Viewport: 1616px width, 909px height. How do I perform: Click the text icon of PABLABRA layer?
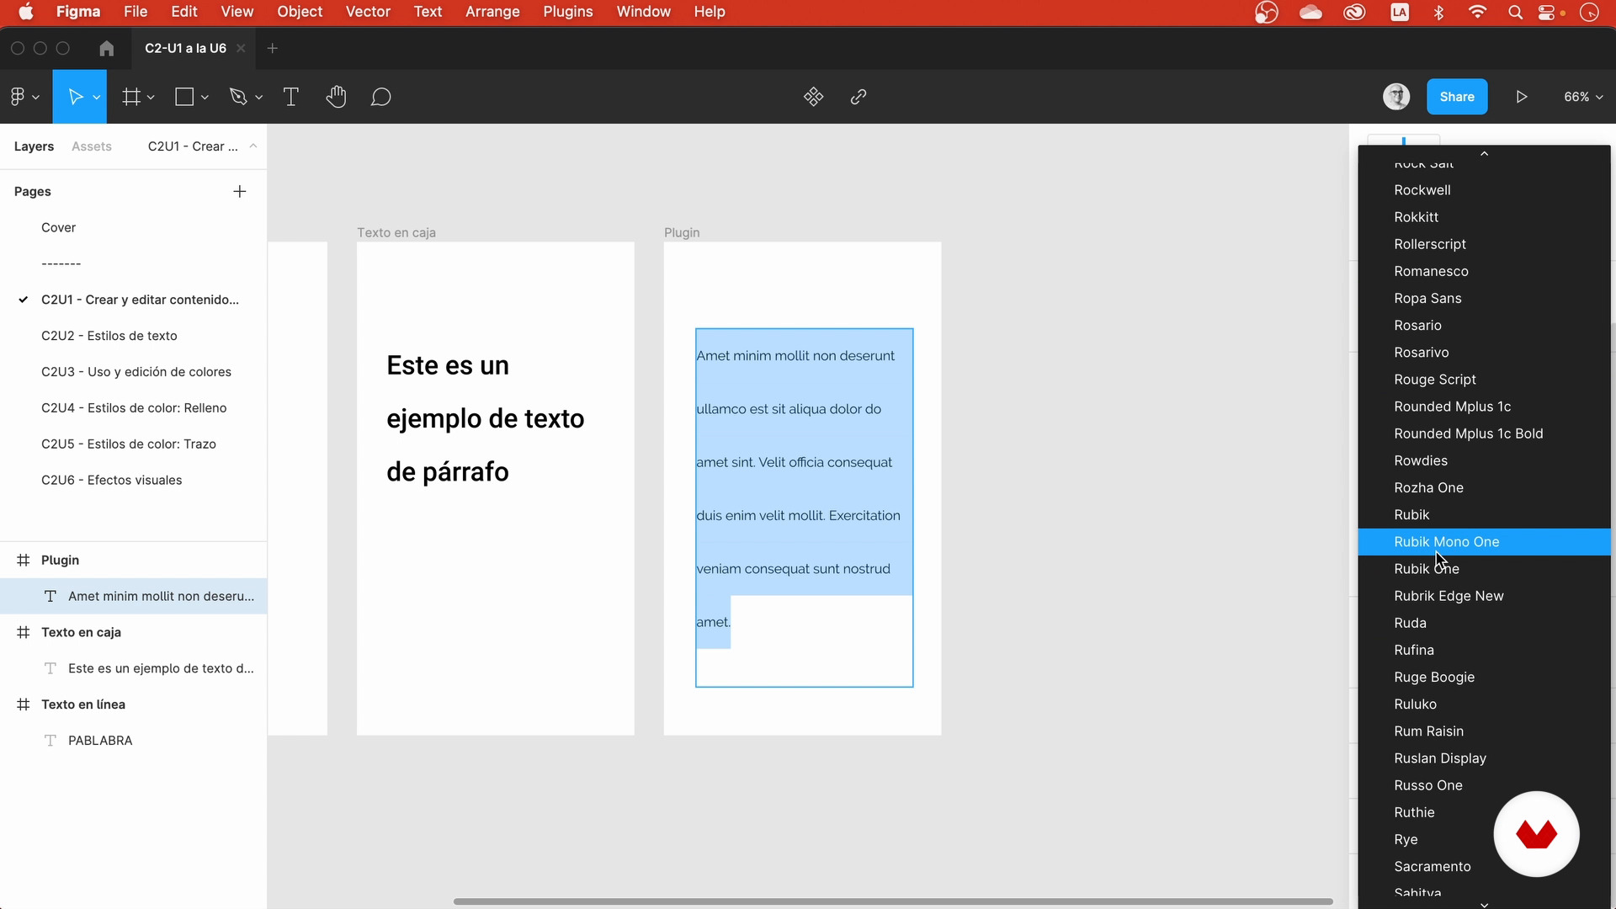(50, 741)
